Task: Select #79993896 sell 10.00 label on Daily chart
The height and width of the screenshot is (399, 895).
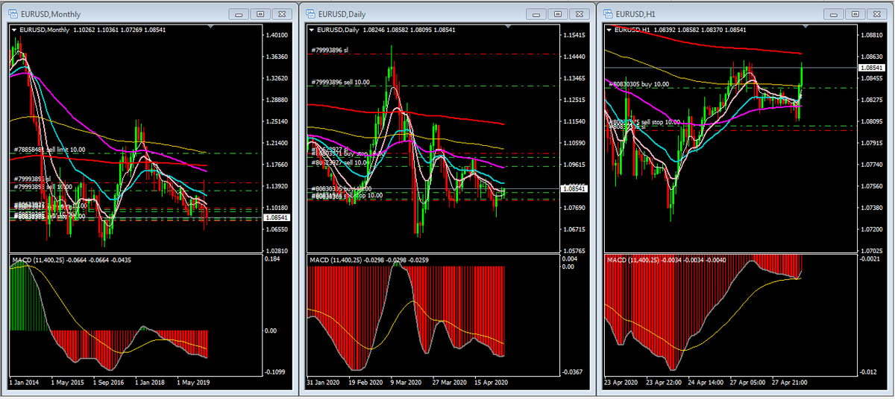Action: [341, 82]
